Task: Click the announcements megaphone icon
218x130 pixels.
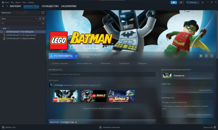Action: (174, 2)
